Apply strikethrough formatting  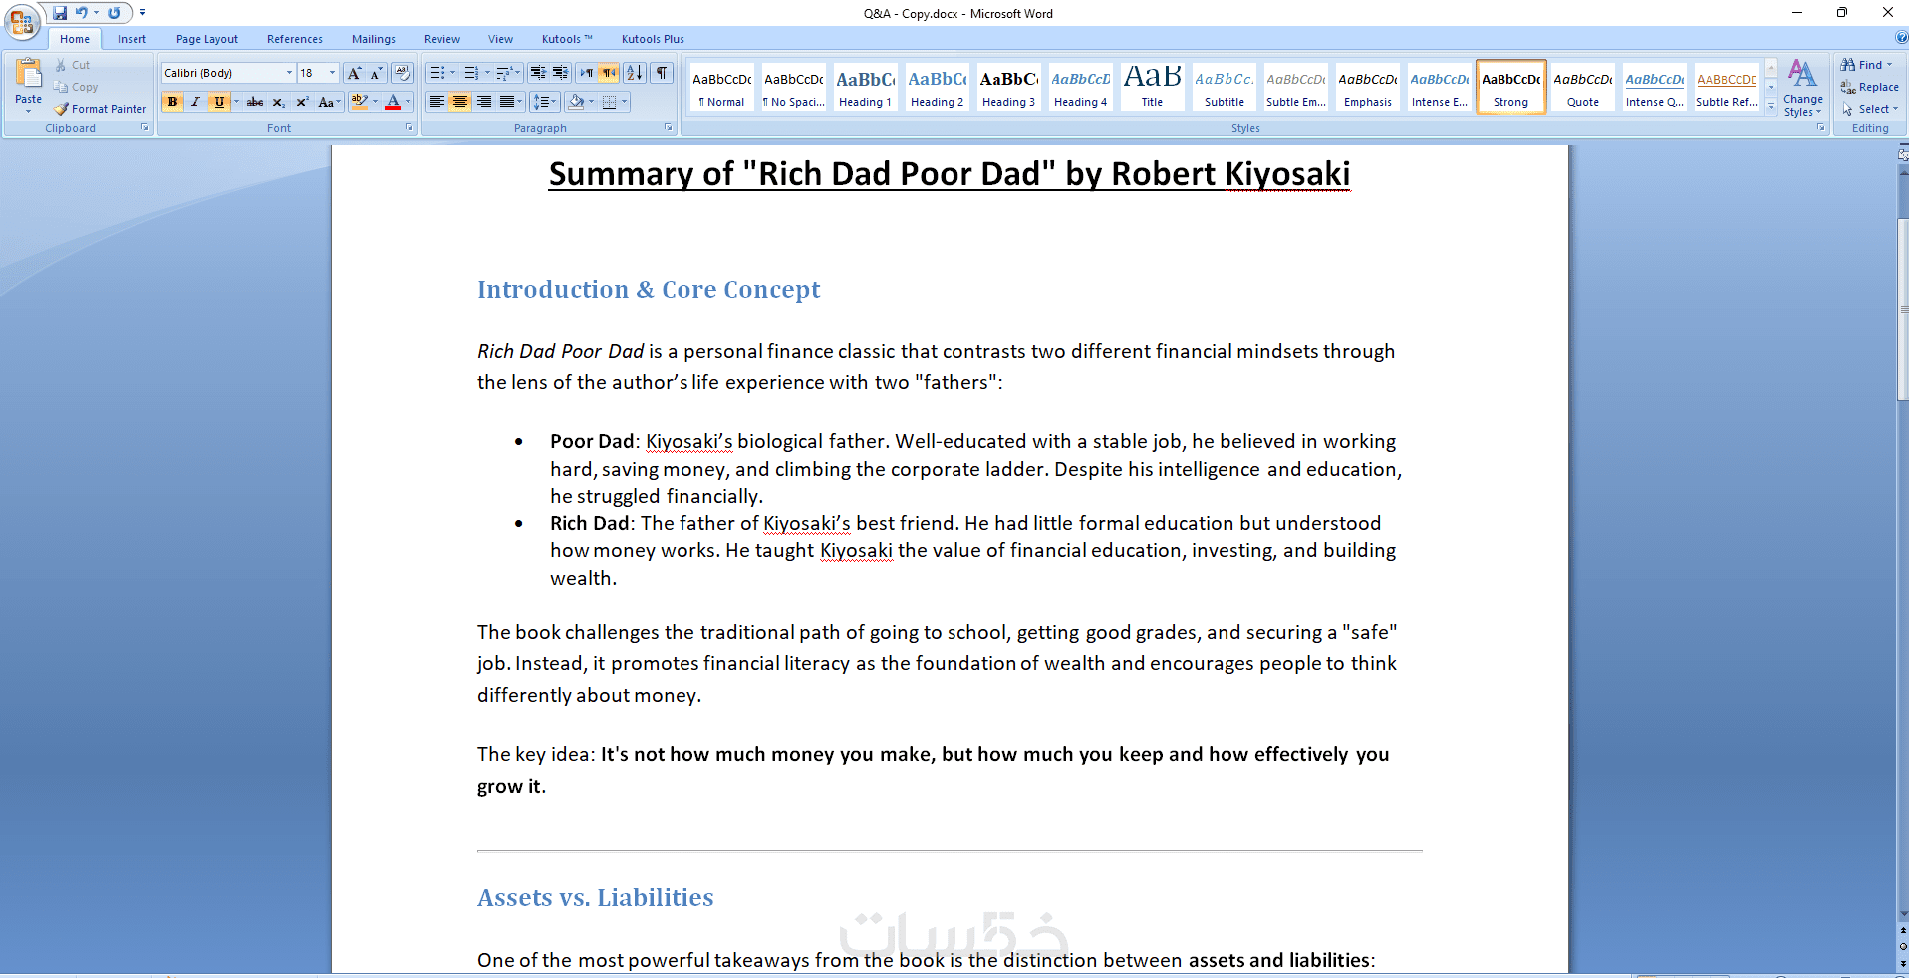[x=255, y=102]
